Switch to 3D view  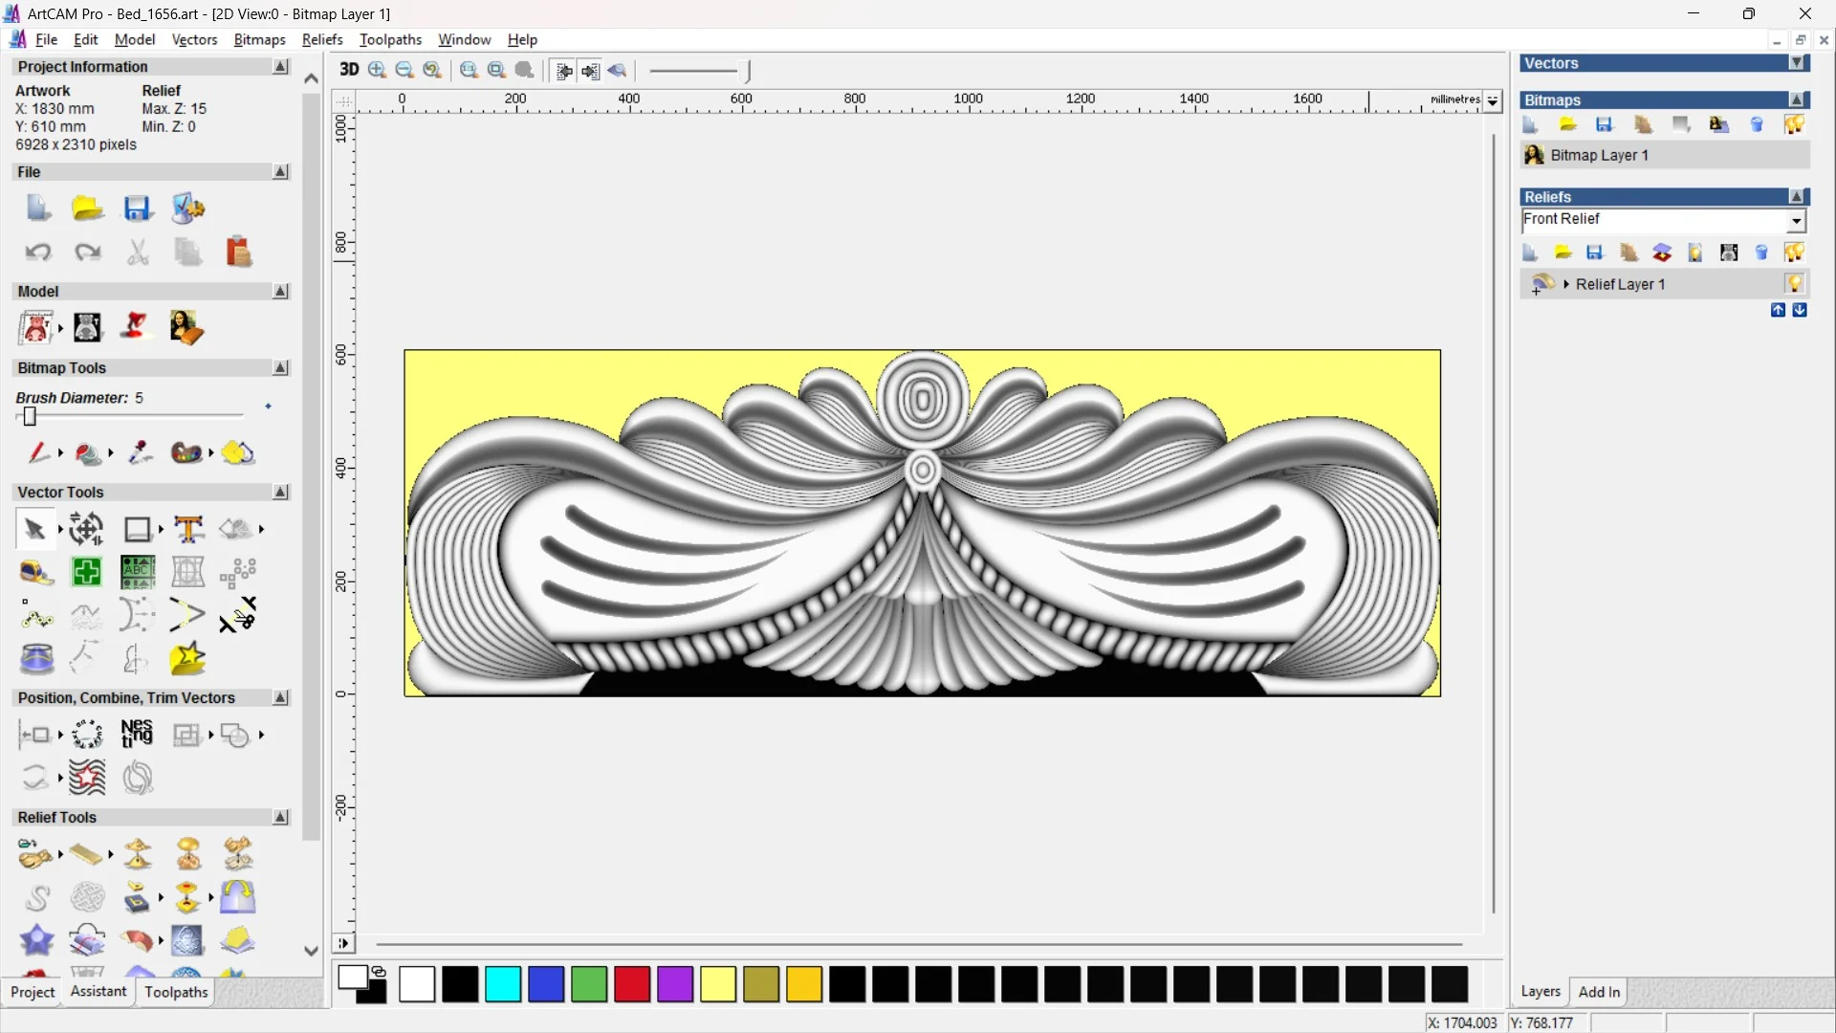point(349,70)
